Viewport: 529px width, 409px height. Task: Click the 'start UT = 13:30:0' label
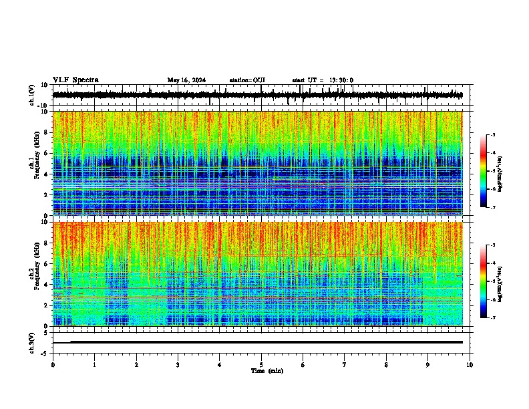tap(323, 80)
